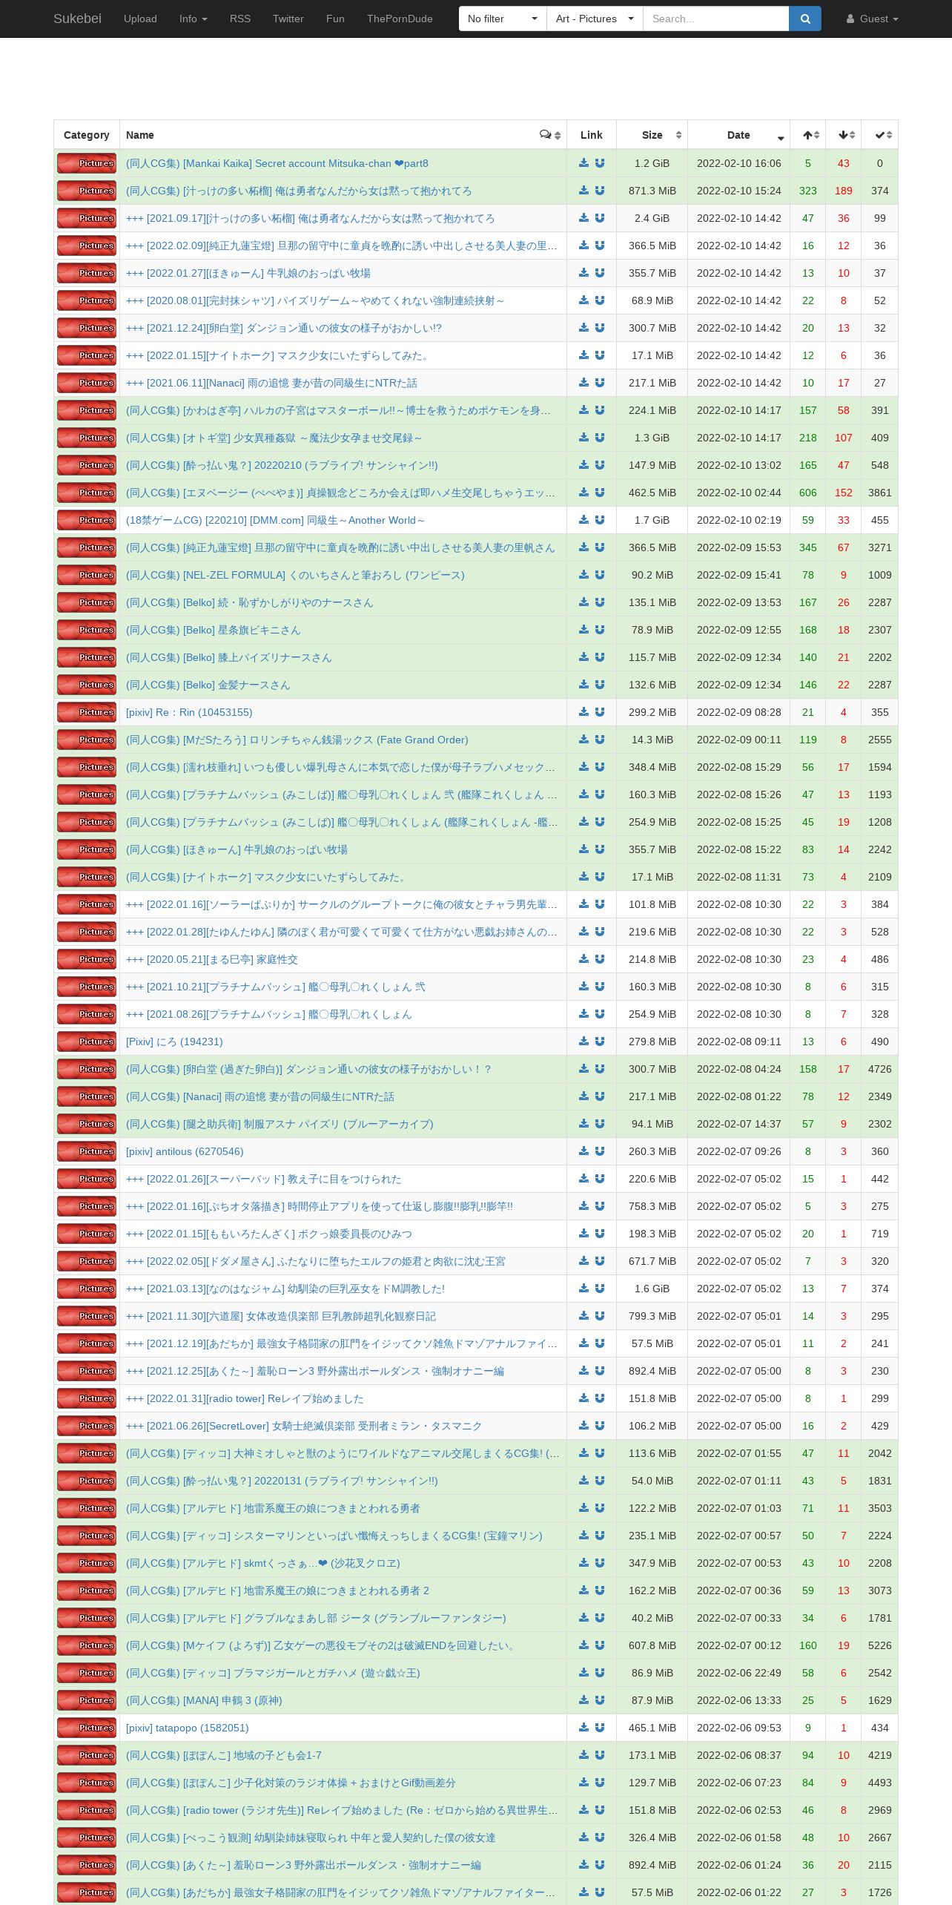
Task: Click the Pictures category icon beside [pixiv] Re：Rin
Action: 87,712
